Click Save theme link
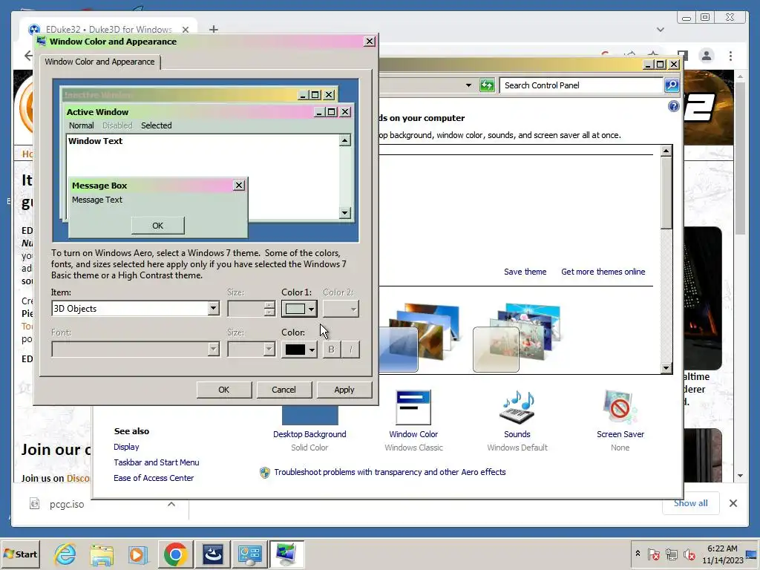 pyautogui.click(x=525, y=272)
